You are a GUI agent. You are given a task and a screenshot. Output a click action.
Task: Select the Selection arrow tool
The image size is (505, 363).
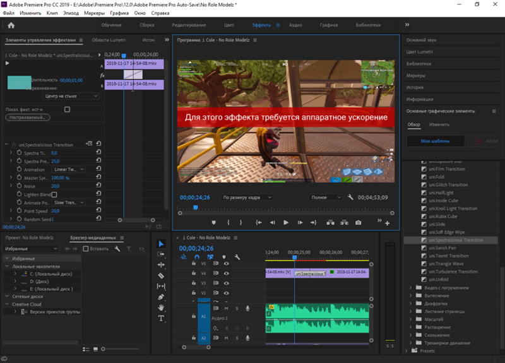coord(161,244)
